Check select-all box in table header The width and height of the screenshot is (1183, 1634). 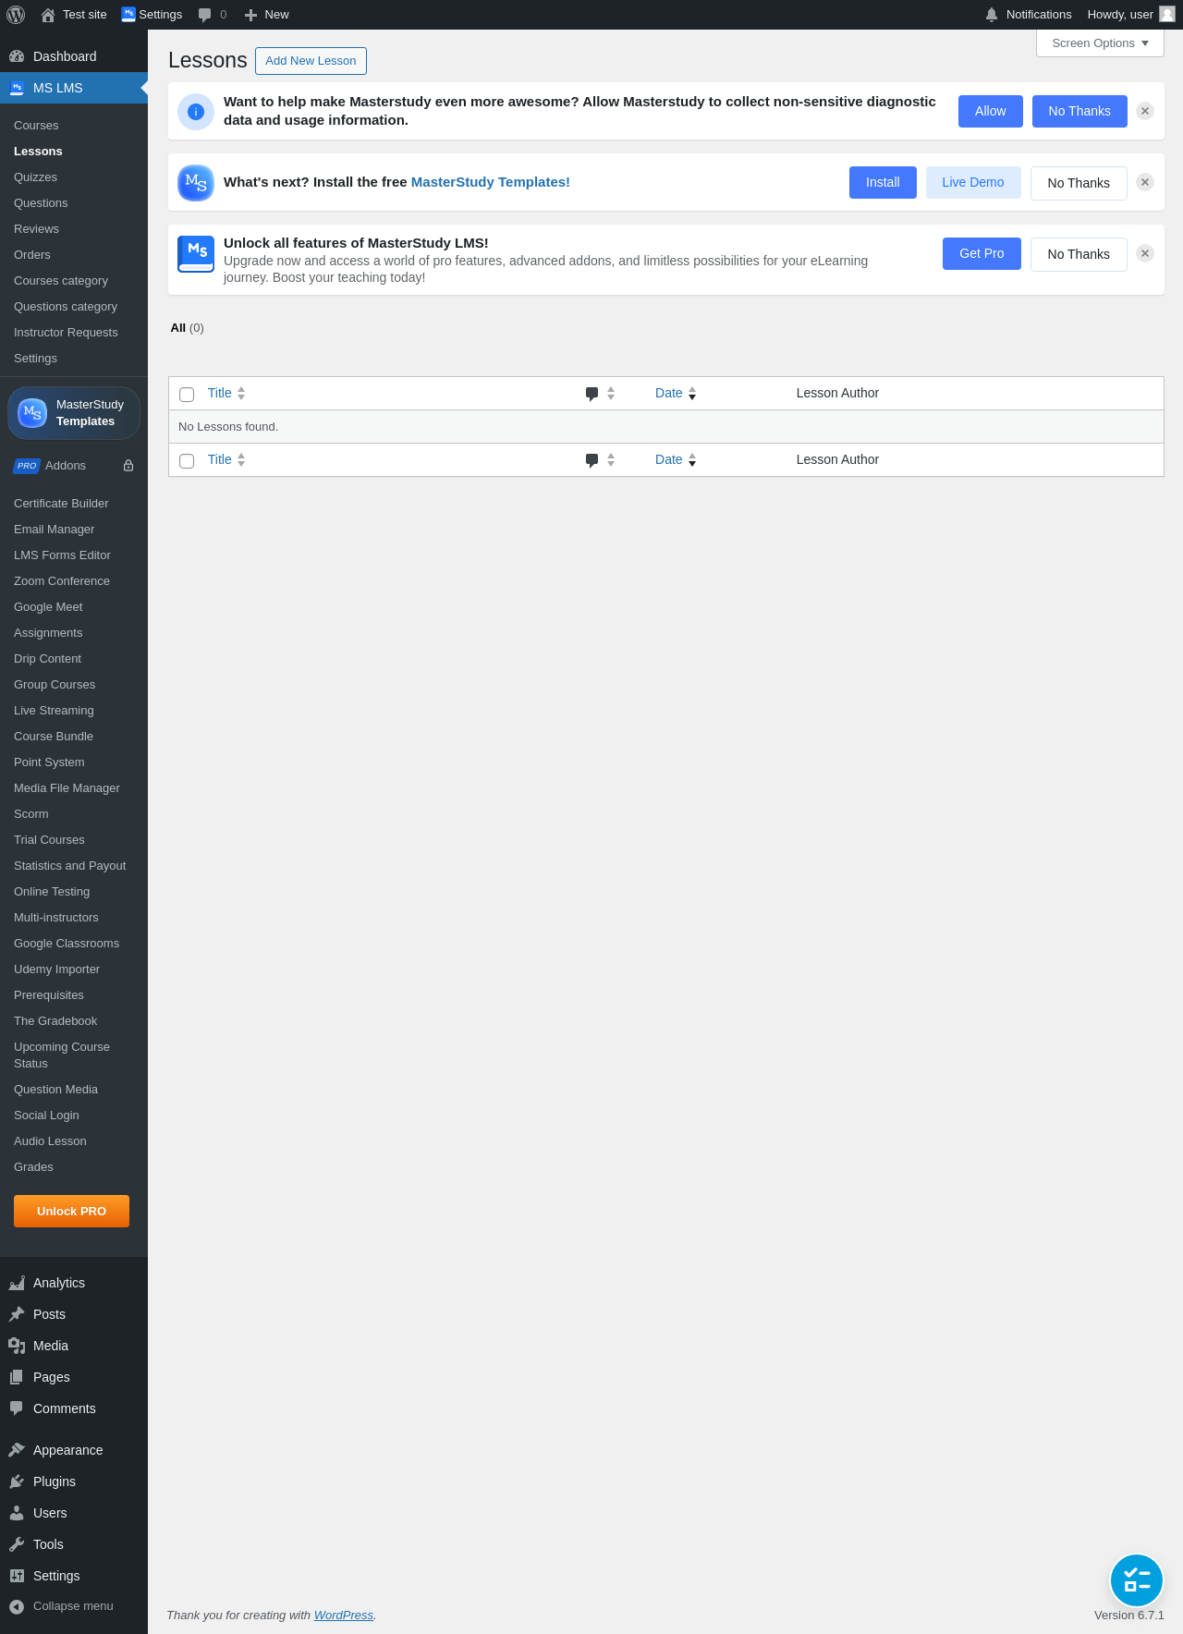pyautogui.click(x=187, y=395)
